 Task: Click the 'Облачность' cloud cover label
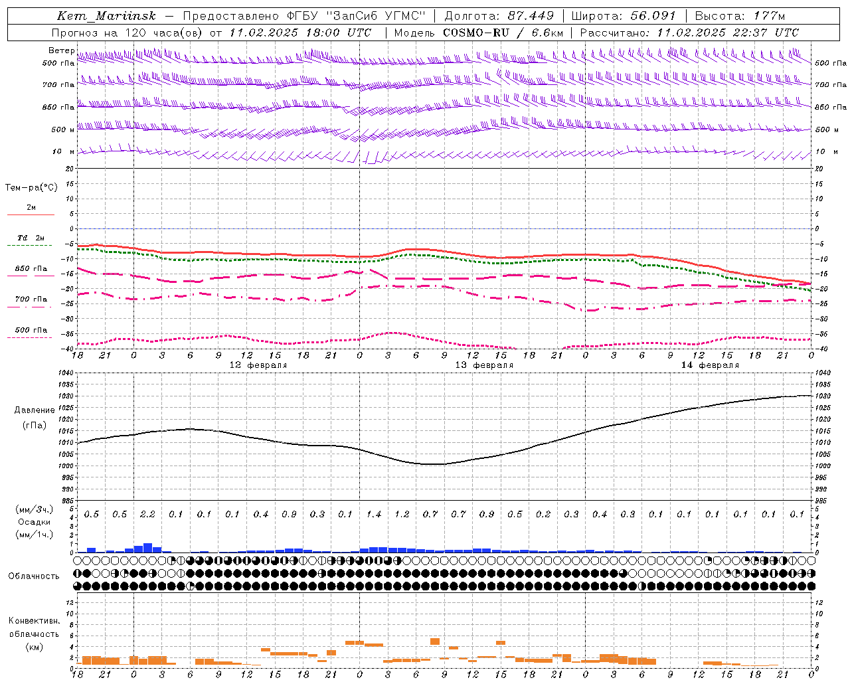click(x=34, y=576)
